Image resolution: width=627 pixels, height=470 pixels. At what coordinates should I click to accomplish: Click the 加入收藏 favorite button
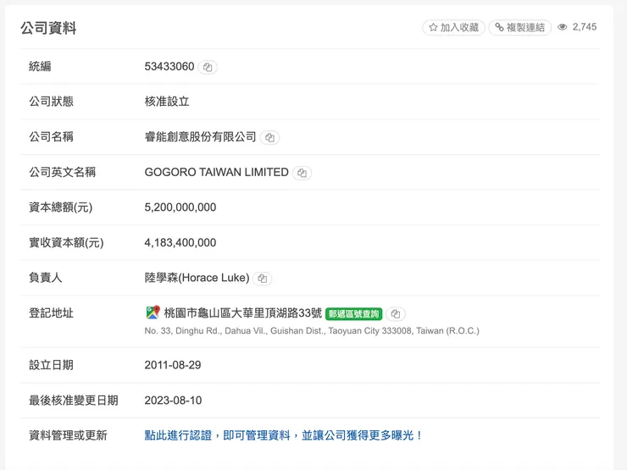[454, 28]
